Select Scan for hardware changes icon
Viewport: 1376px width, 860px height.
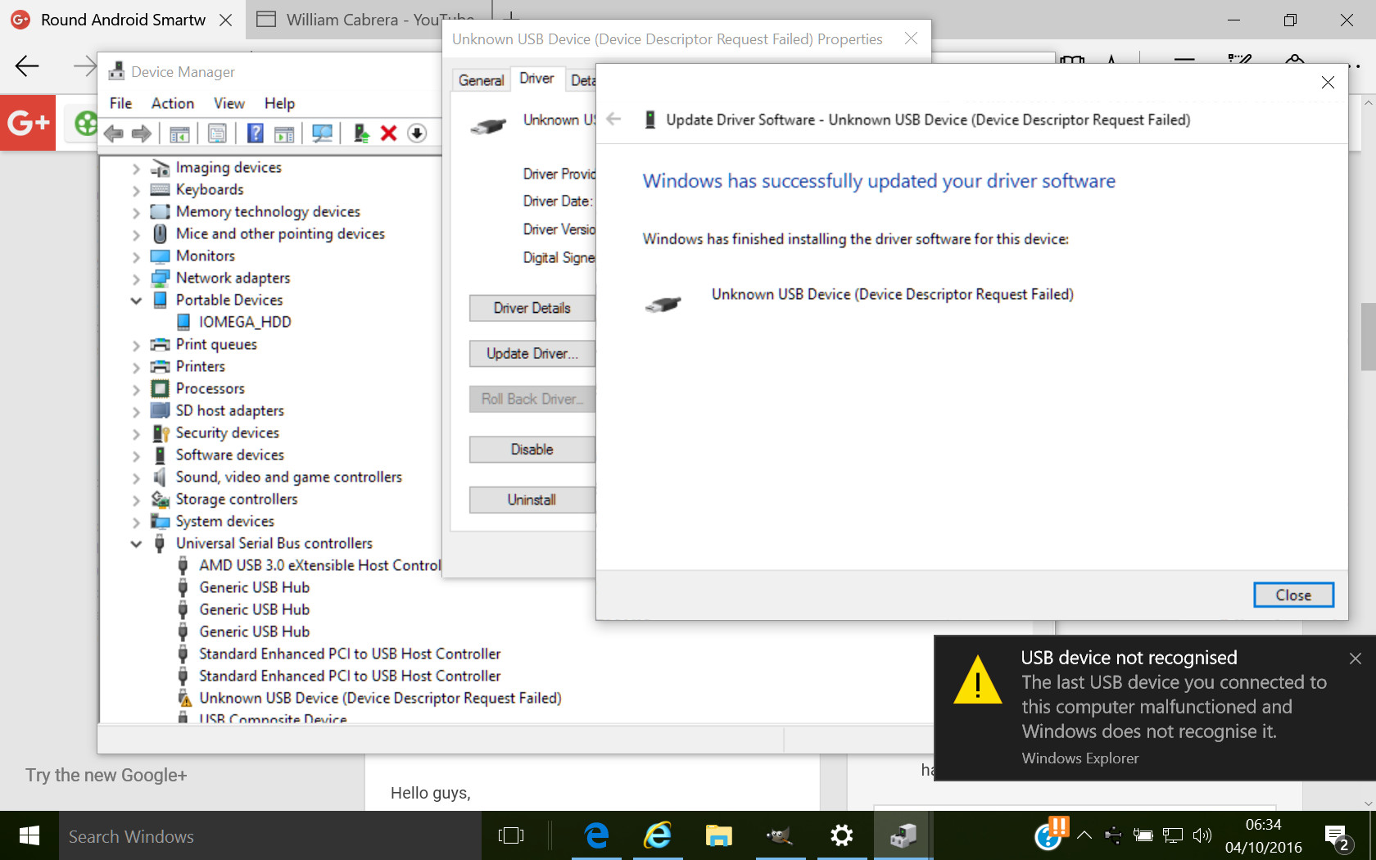[322, 134]
